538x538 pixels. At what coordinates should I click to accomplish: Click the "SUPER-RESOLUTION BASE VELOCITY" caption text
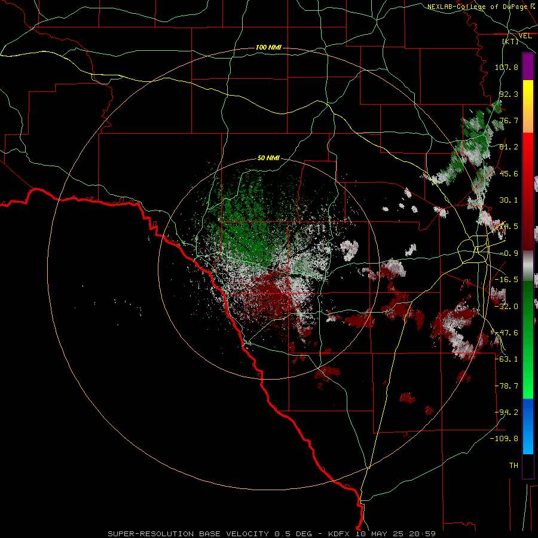point(188,534)
